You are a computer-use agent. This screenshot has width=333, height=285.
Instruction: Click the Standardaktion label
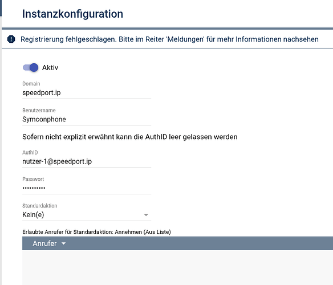(x=40, y=206)
